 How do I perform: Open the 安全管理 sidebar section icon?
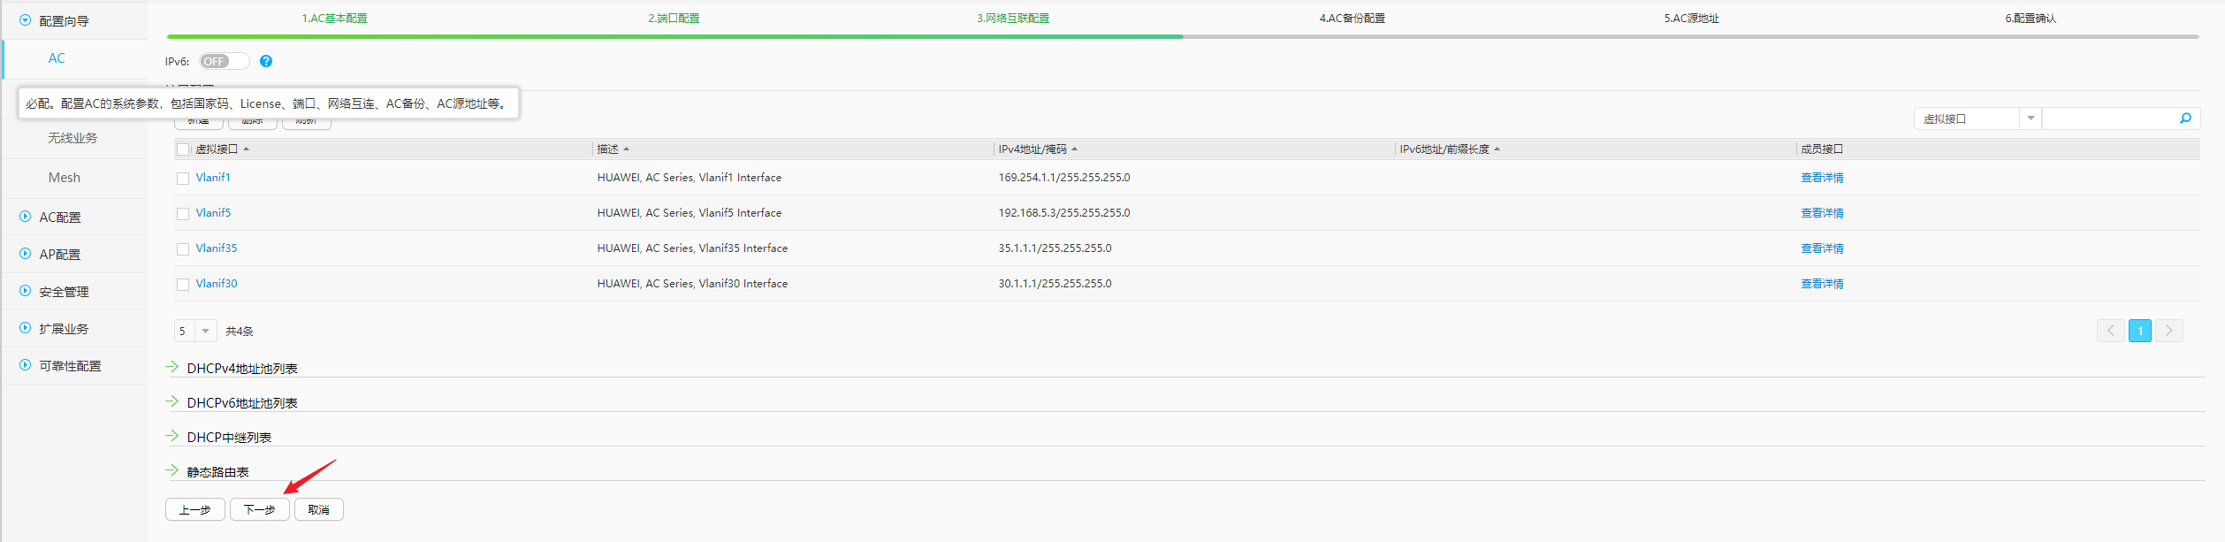coord(25,291)
